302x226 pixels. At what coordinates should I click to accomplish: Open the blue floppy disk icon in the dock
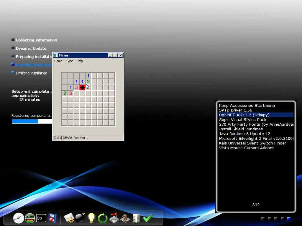coord(52,218)
